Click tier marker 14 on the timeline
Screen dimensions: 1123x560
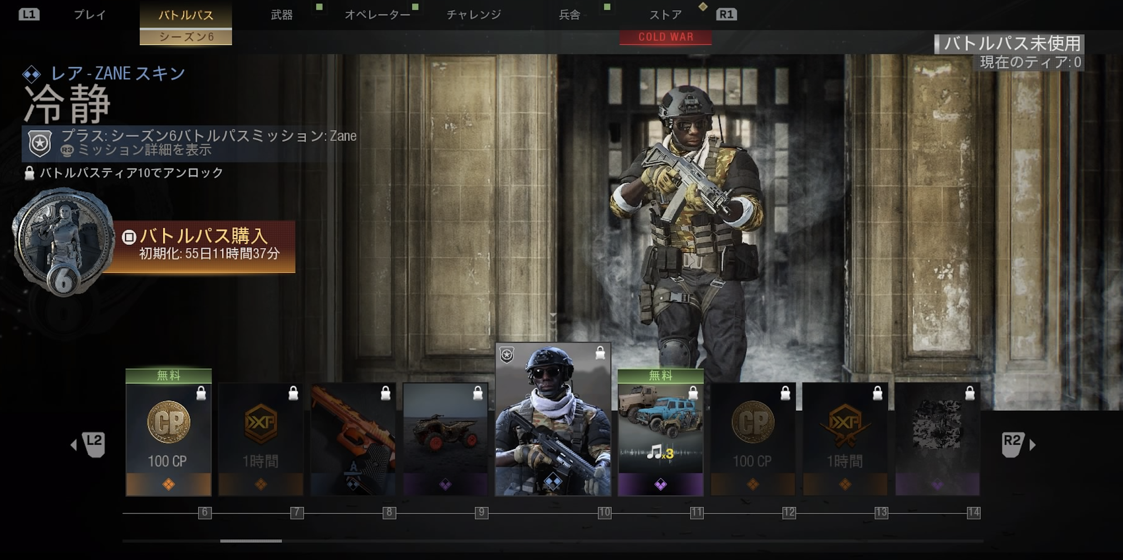pos(974,512)
